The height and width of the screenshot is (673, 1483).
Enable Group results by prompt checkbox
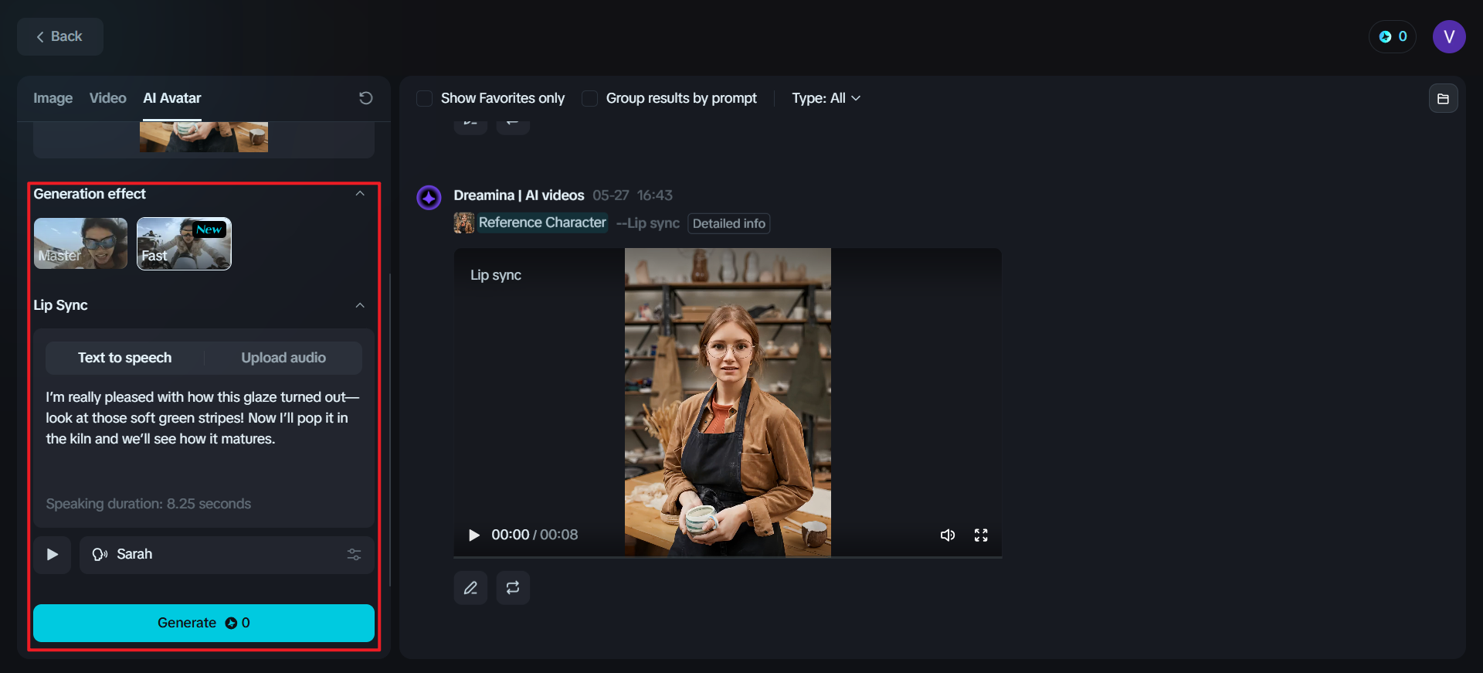[x=589, y=98]
